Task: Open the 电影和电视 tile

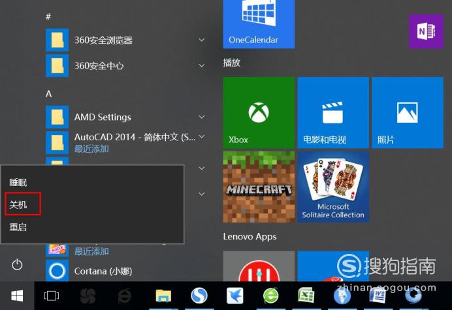Action: click(x=333, y=113)
